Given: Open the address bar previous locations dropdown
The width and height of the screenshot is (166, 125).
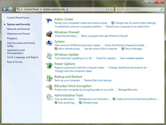Looking at the screenshot, I should (x=107, y=9).
